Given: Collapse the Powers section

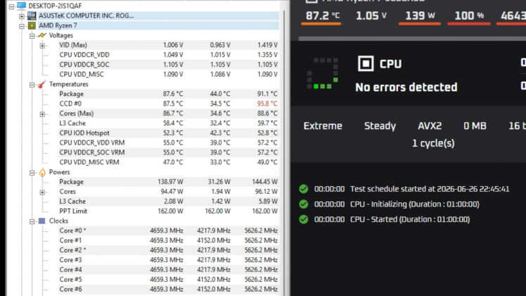Looking at the screenshot, I should click(32, 173).
